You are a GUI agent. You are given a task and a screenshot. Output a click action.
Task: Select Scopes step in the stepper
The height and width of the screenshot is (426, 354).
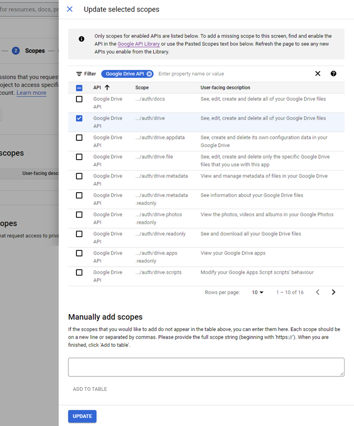tap(34, 51)
